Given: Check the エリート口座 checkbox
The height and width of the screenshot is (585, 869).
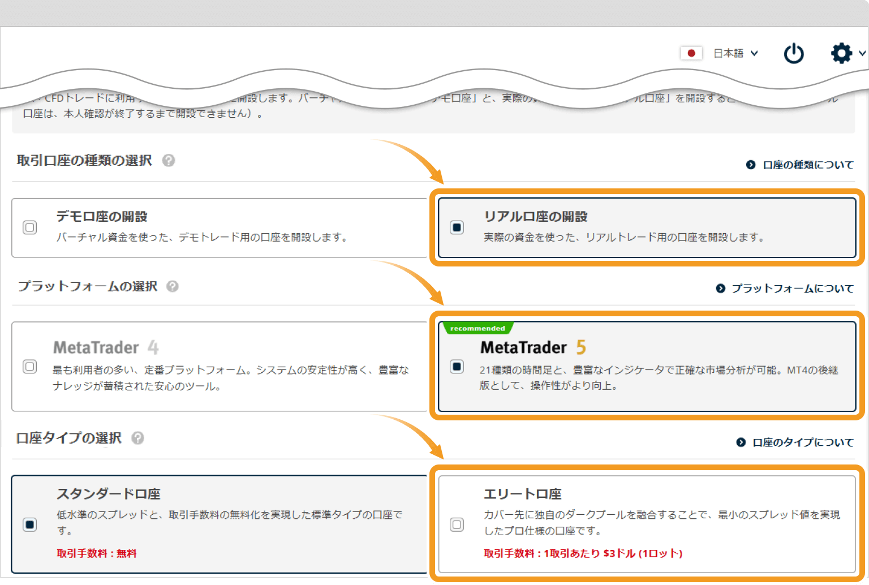Looking at the screenshot, I should (457, 524).
